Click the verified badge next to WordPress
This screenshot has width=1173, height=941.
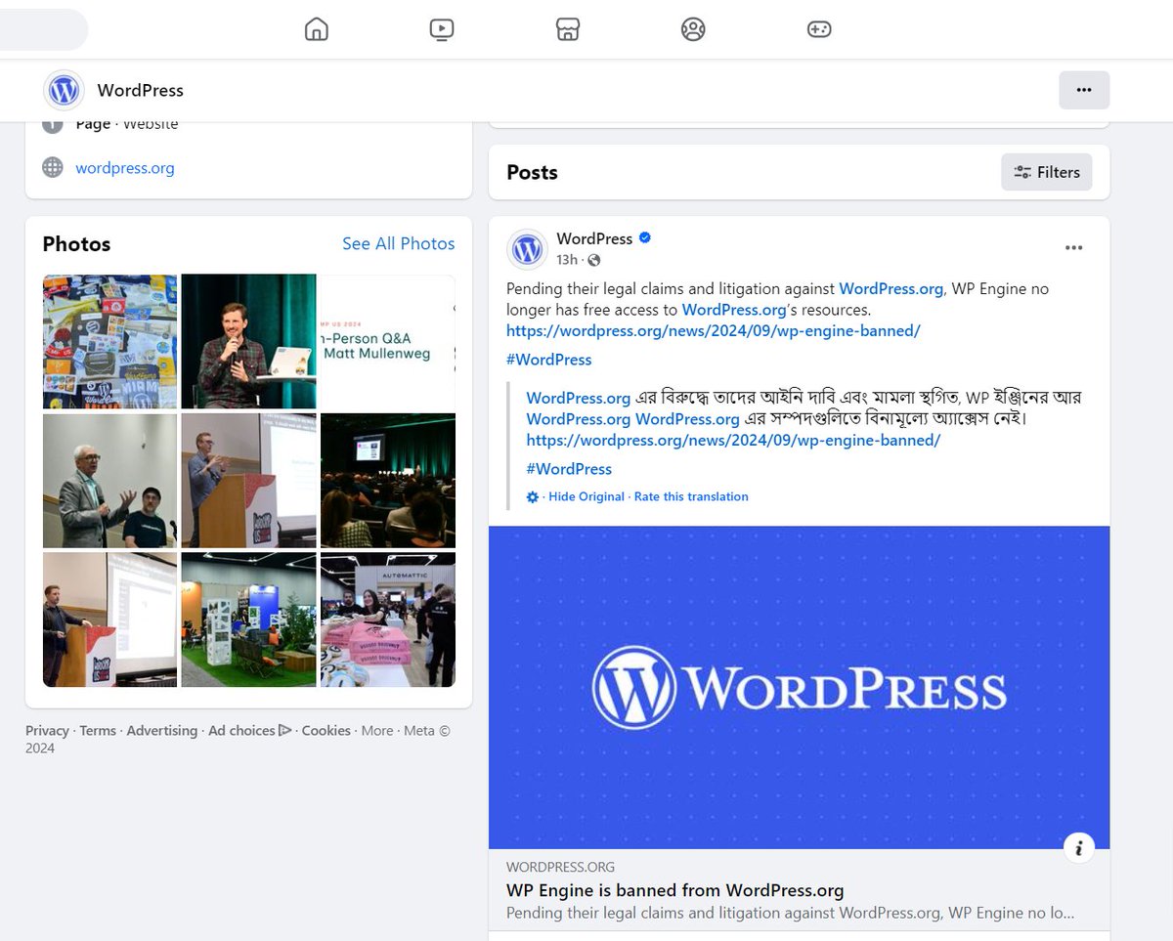645,238
